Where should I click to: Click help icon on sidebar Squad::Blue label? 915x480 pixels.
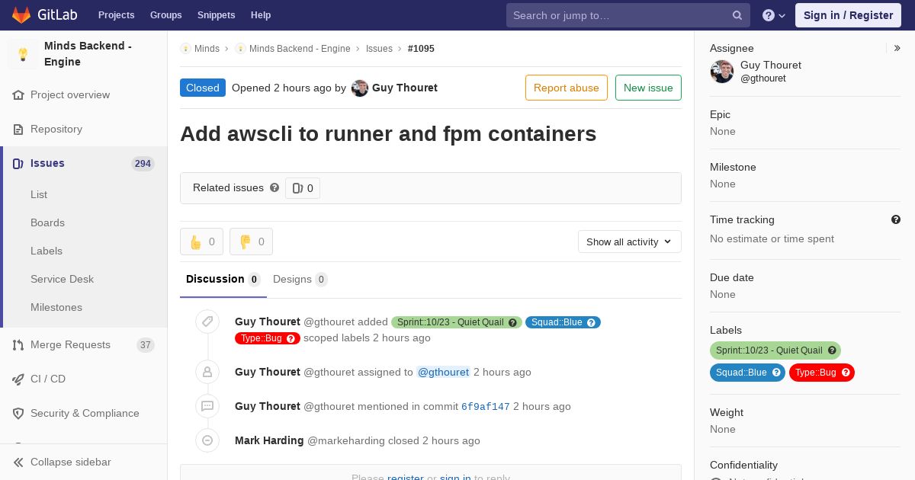[x=776, y=373]
